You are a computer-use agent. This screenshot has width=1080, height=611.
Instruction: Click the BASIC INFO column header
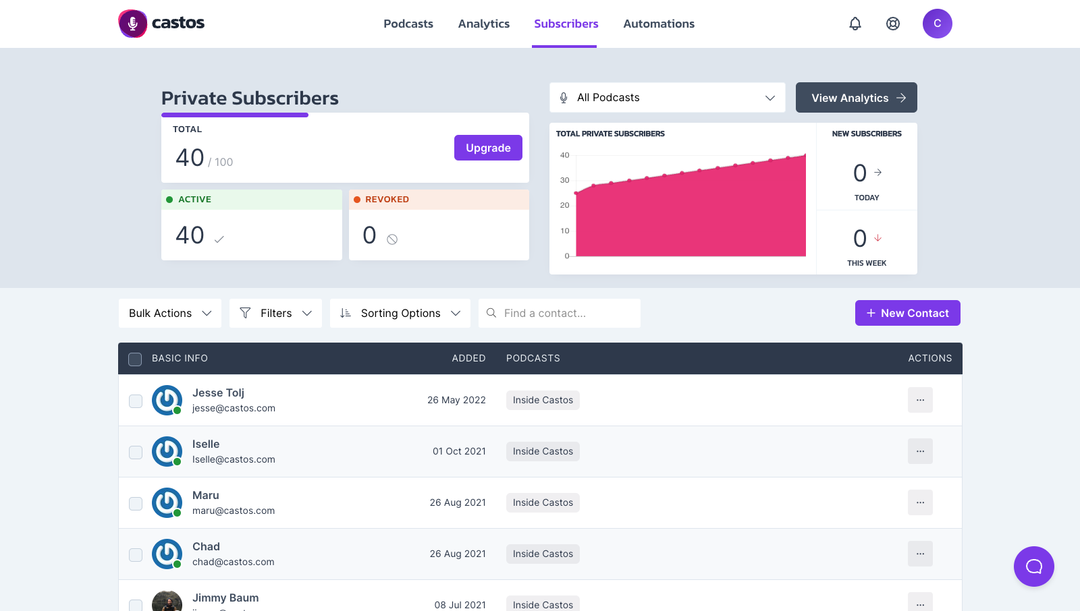pyautogui.click(x=180, y=358)
